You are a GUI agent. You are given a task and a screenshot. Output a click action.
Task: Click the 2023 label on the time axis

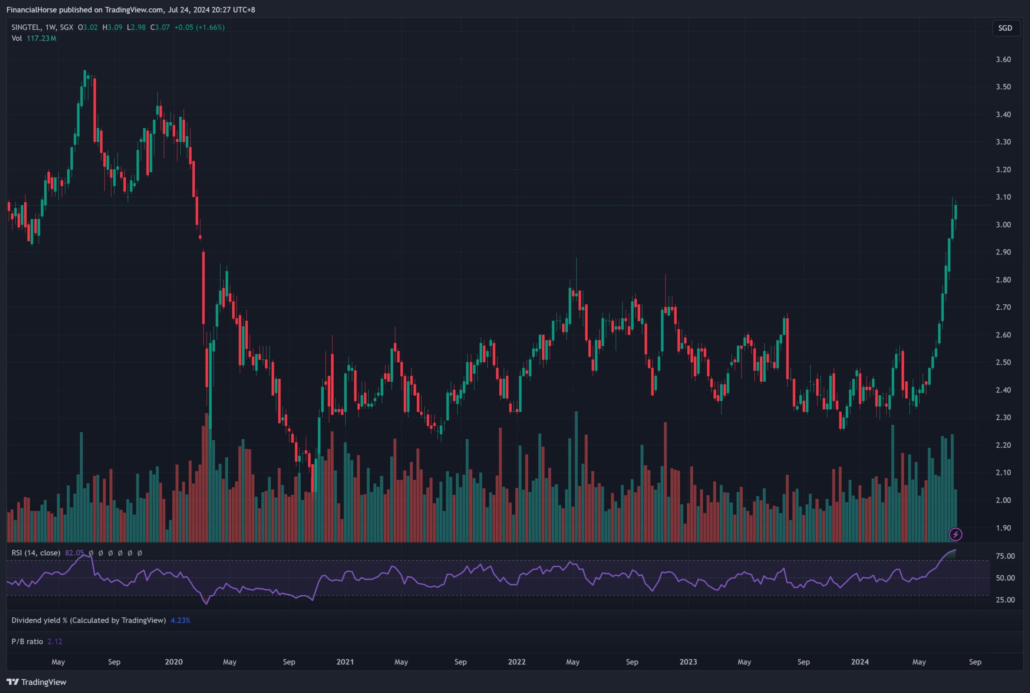click(x=688, y=662)
